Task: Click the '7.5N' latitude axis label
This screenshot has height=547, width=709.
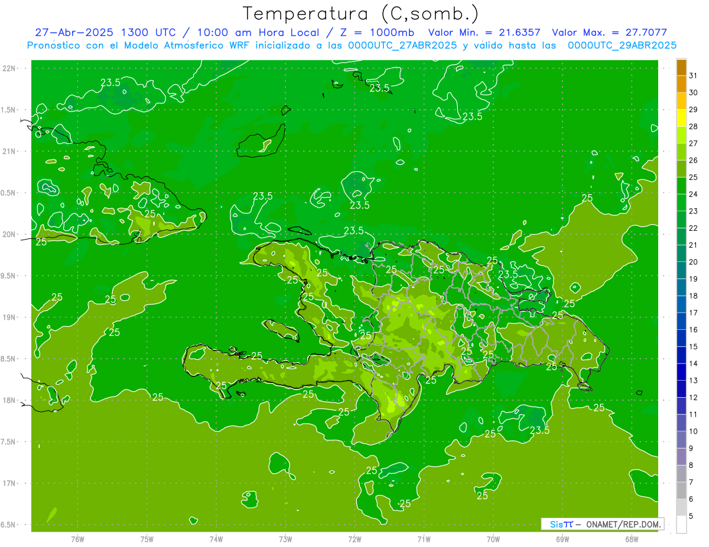Action: pyautogui.click(x=8, y=442)
